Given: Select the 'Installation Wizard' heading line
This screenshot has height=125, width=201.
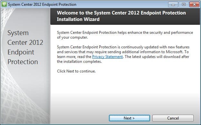Looking at the screenshot, I should [78, 19].
